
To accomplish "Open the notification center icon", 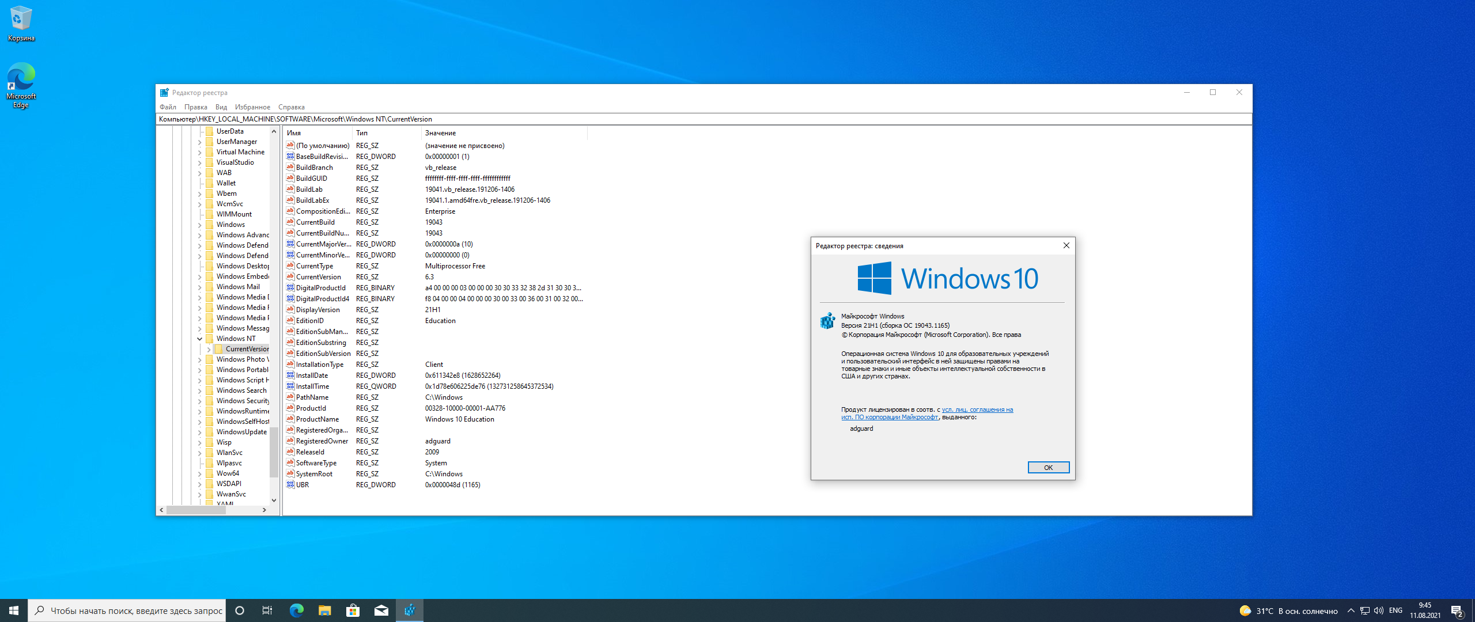I will (x=1457, y=610).
